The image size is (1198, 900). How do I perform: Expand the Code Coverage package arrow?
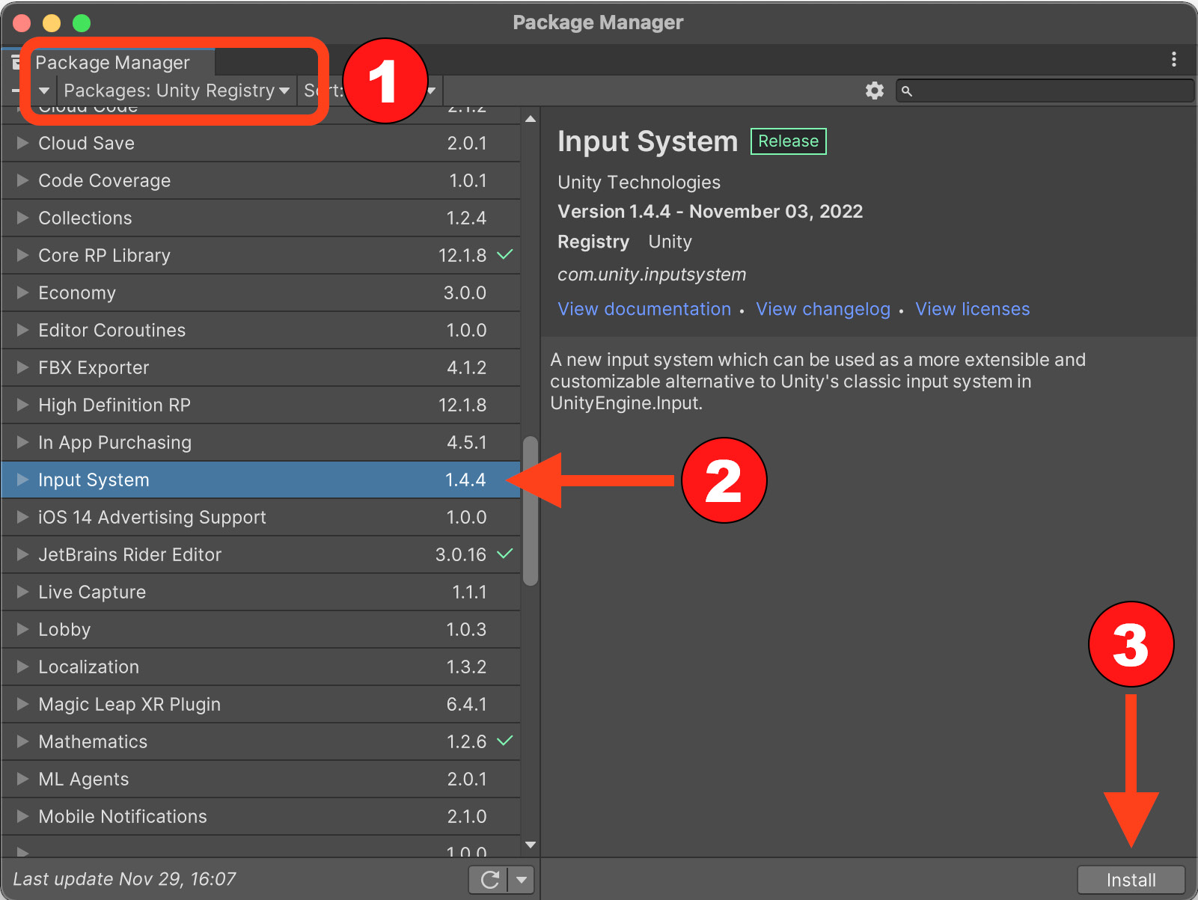click(x=22, y=180)
